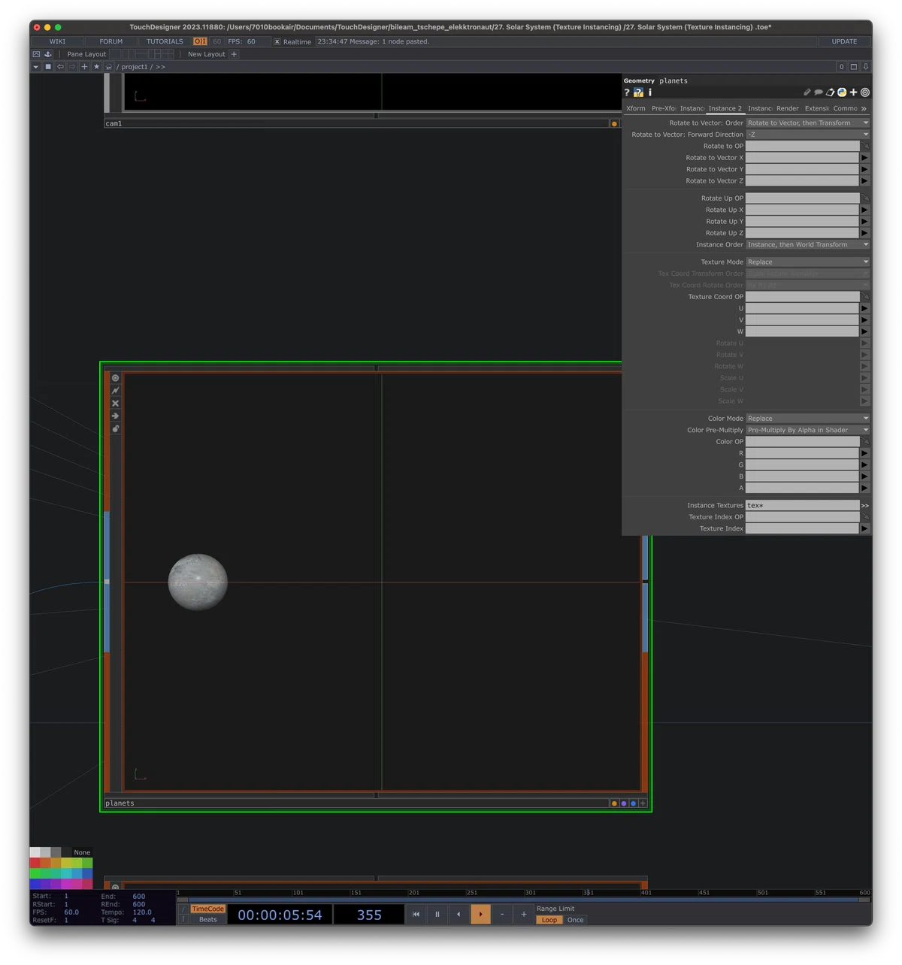Click the Python language icon in parameter header
This screenshot has width=902, height=965.
point(842,92)
